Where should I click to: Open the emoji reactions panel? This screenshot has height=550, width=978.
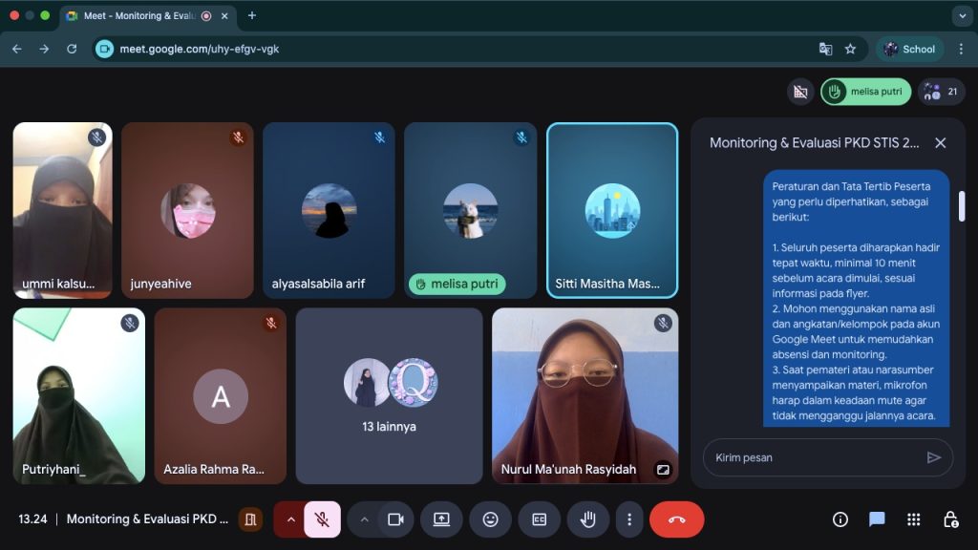point(490,519)
